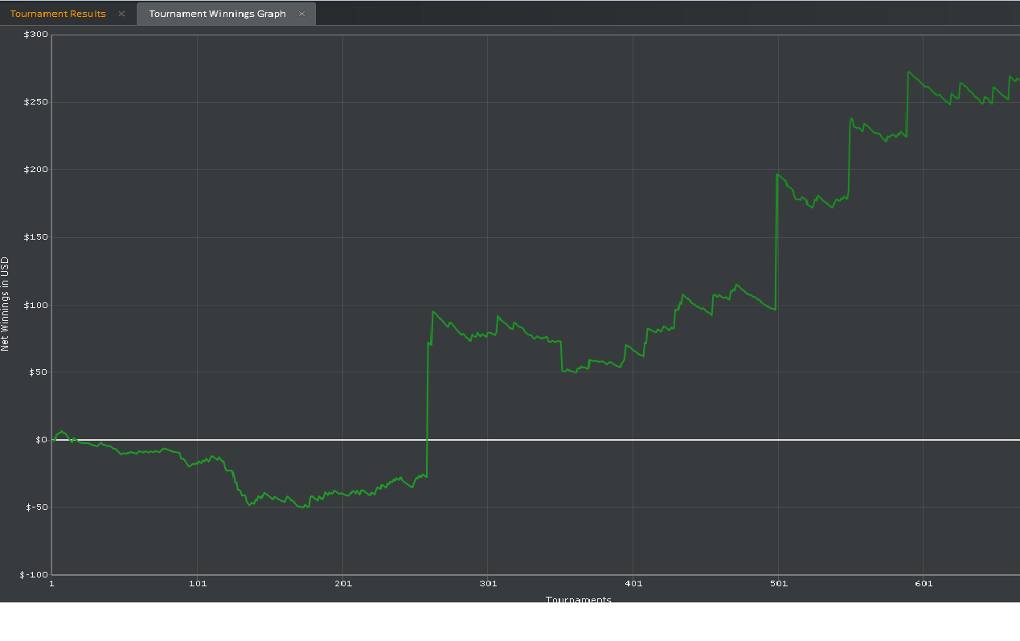Close the Tournament Winnings Graph tab
Viewport: 1020px width, 641px height.
coord(301,14)
